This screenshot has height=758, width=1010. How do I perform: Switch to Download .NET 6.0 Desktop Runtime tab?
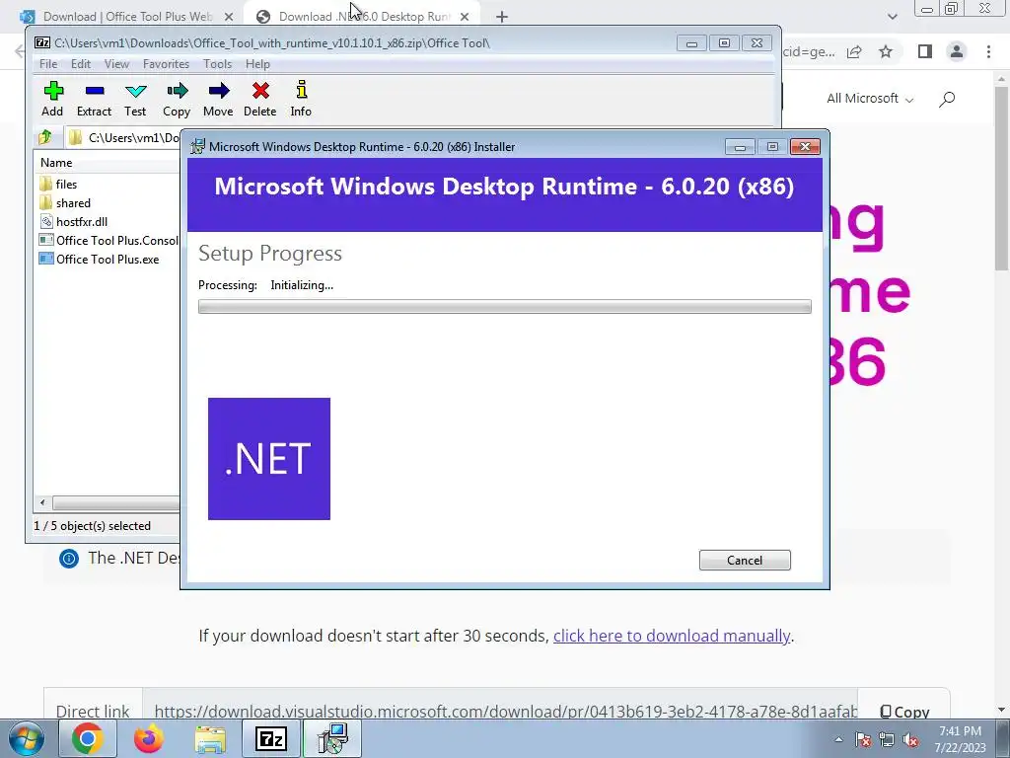pos(362,17)
